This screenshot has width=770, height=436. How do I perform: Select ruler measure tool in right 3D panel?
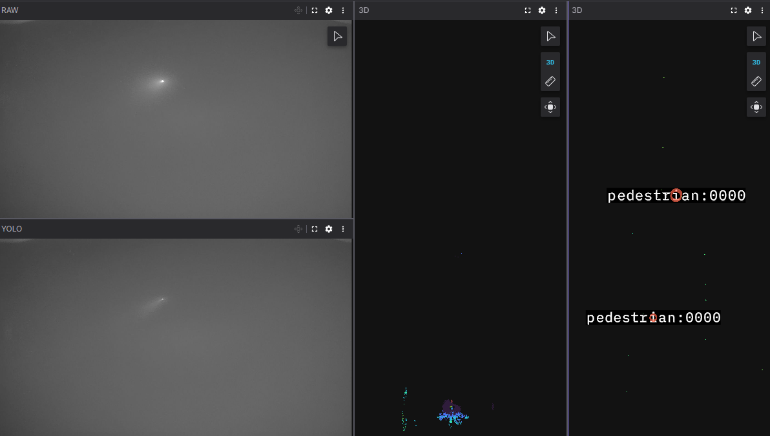tap(756, 81)
